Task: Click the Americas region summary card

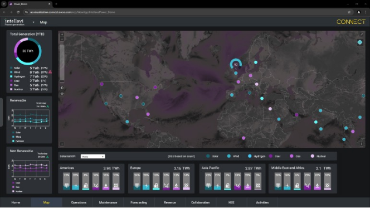Action: [x=91, y=178]
